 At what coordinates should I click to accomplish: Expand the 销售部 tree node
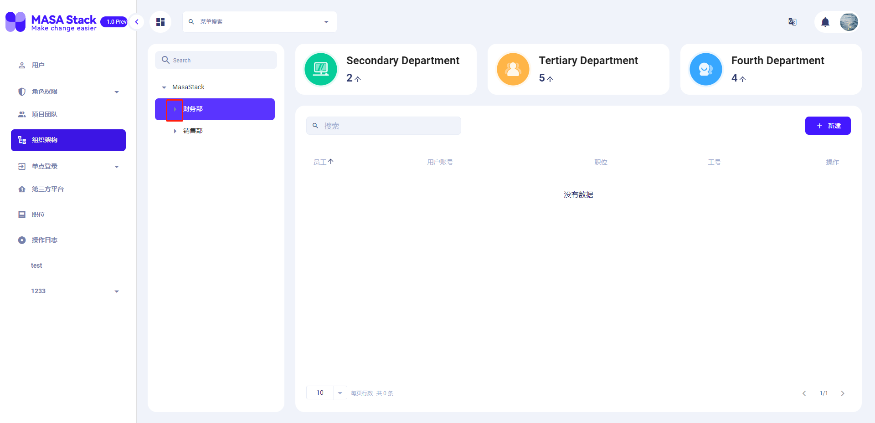pos(175,131)
